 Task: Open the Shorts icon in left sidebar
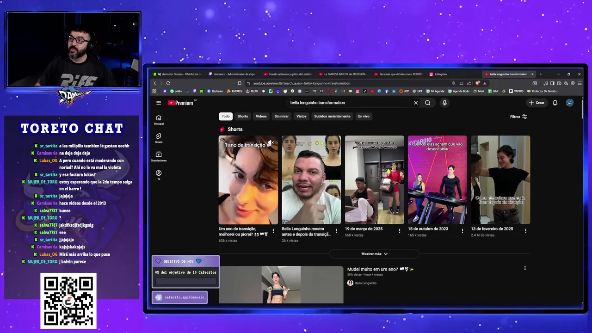tap(159, 138)
